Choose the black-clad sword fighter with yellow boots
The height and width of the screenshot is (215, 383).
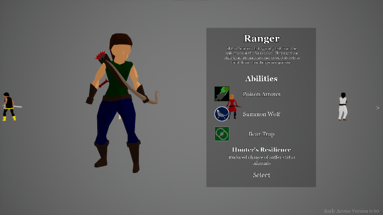[x=11, y=107]
